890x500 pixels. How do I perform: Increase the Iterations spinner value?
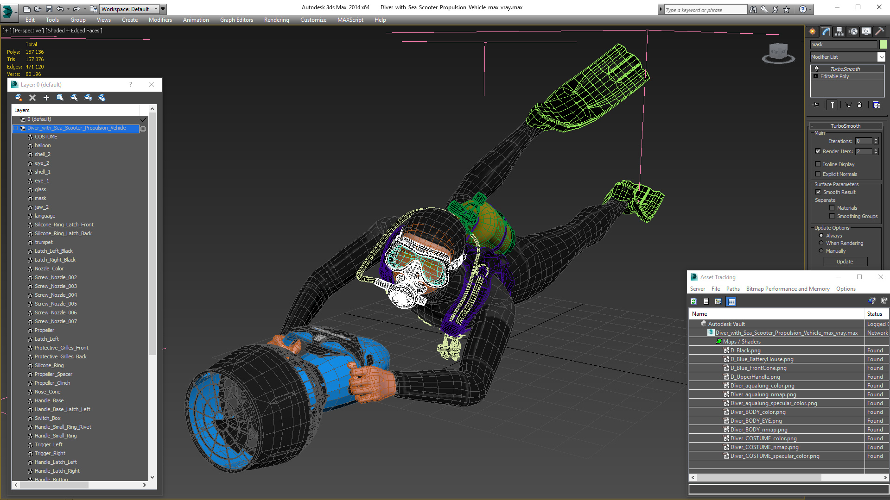876,139
